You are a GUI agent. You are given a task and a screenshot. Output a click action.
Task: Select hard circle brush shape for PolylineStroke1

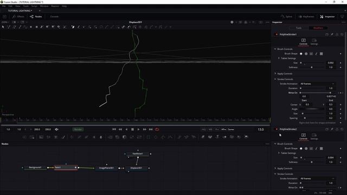pyautogui.click(x=306, y=54)
